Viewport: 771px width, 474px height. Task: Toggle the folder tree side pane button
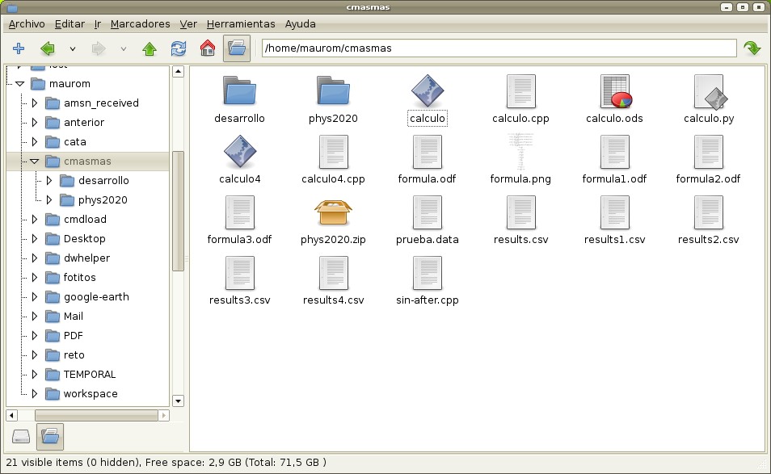[237, 48]
